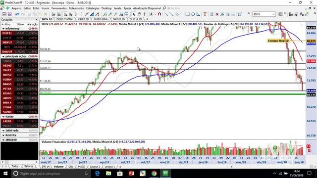Click the search magnifier next to Atualização
The image size is (317, 178).
point(164,8)
